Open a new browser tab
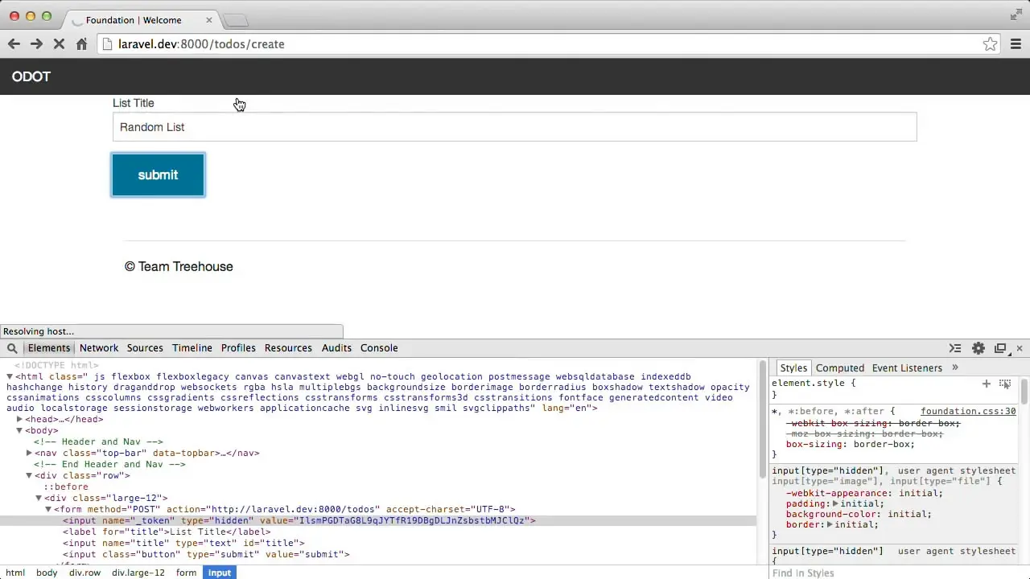The image size is (1030, 579). click(236, 20)
